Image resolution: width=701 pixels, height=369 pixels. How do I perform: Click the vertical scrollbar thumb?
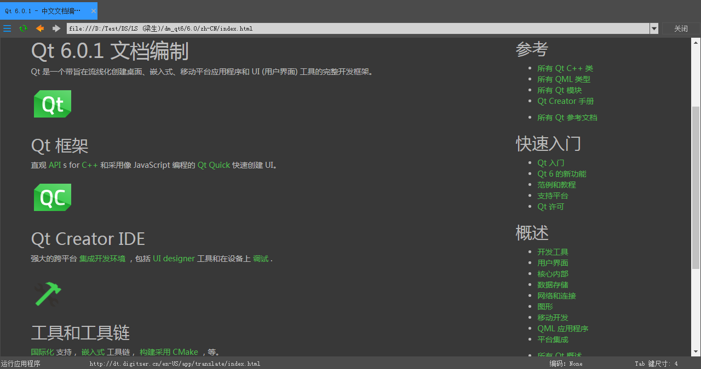pos(696,188)
